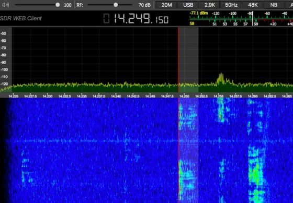Toggle the NB noise blanker

[x=274, y=5]
